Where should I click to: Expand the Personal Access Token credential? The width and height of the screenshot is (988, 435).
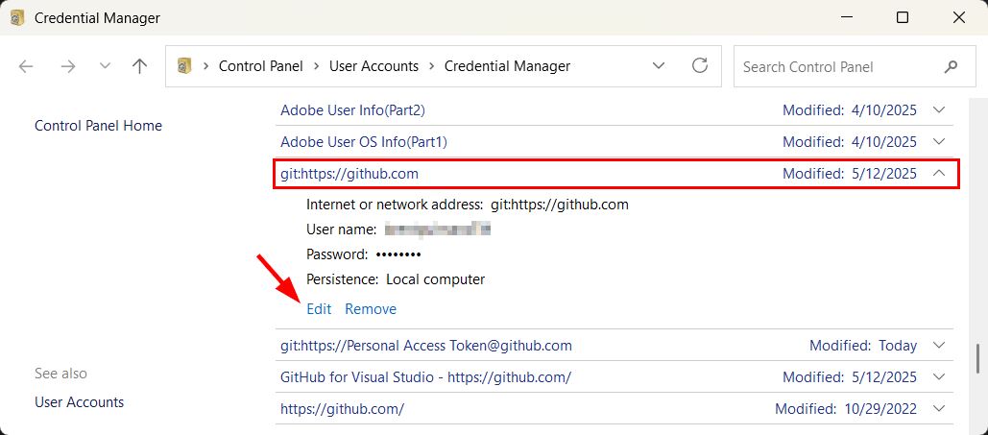coord(939,346)
